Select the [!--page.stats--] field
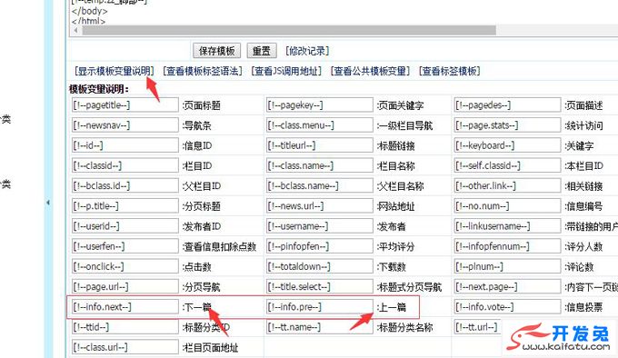 (x=507, y=125)
